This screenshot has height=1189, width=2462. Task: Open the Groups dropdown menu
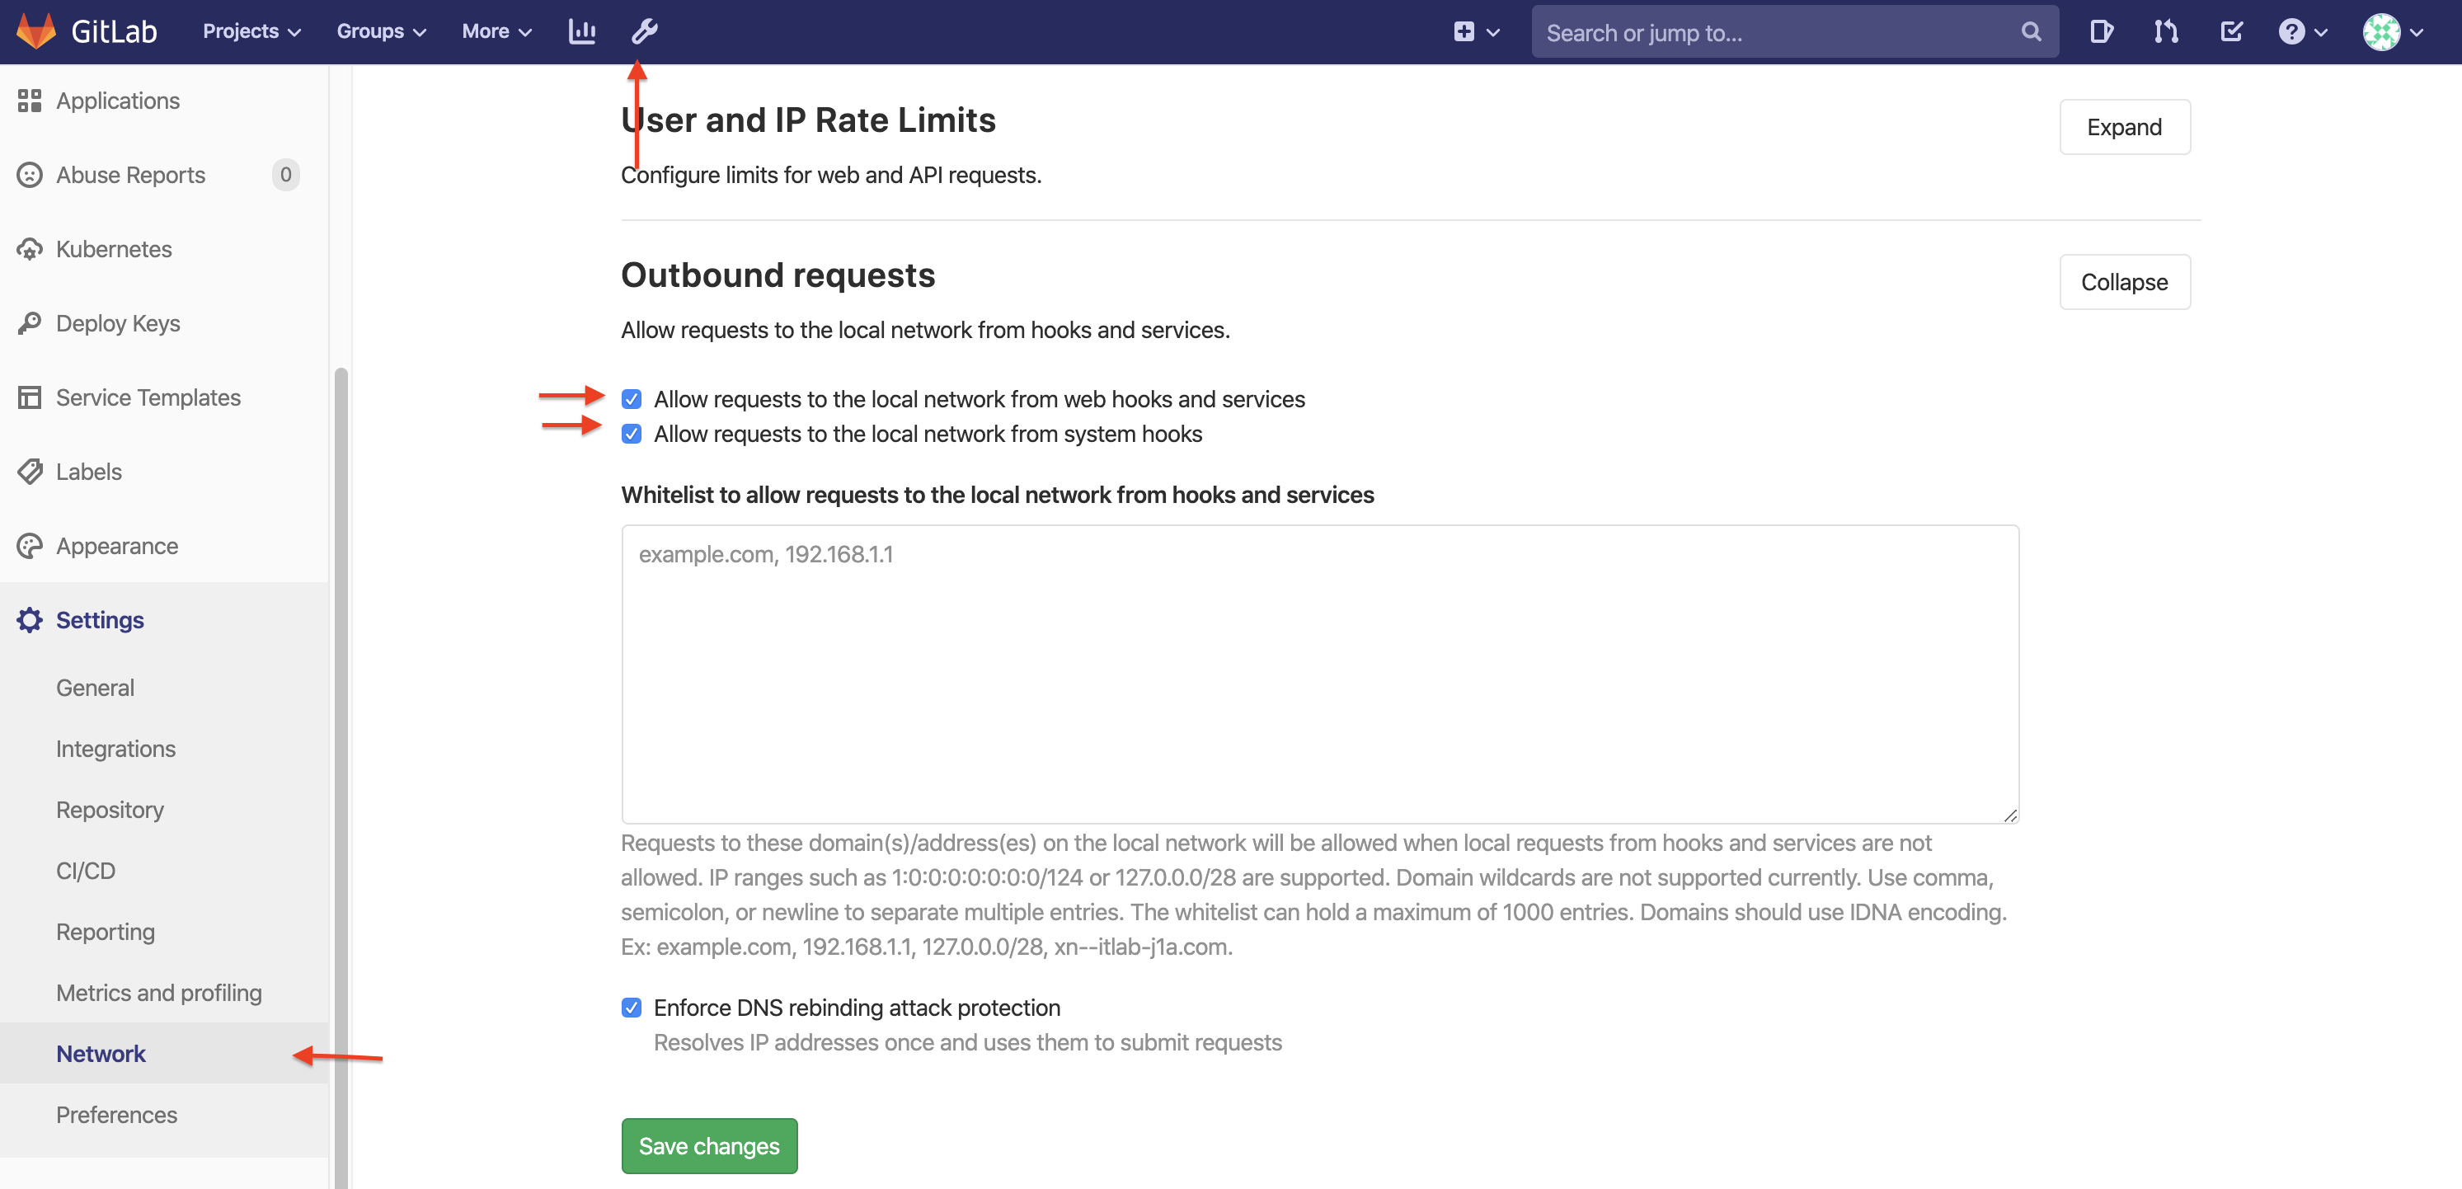(380, 31)
